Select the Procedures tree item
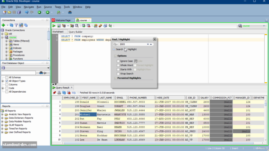Image resolution: width=269 pixels, height=151 pixels. pyautogui.click(x=18, y=55)
